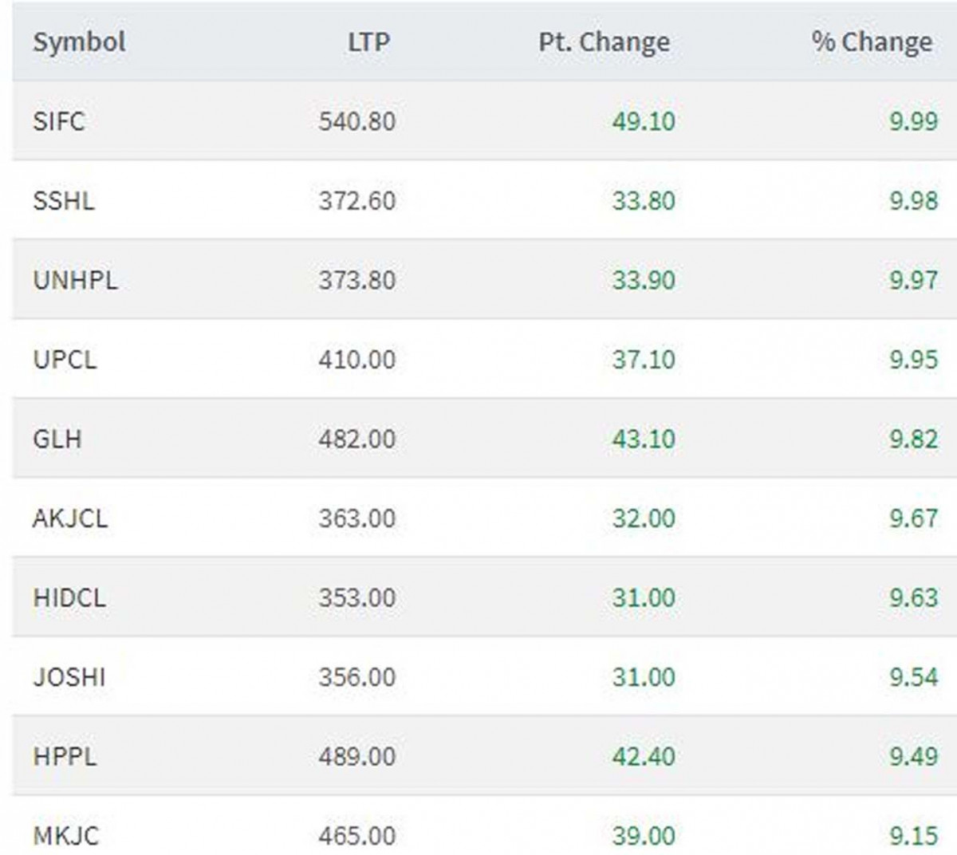Click the HIDCL symbol
957x855 pixels.
[69, 597]
